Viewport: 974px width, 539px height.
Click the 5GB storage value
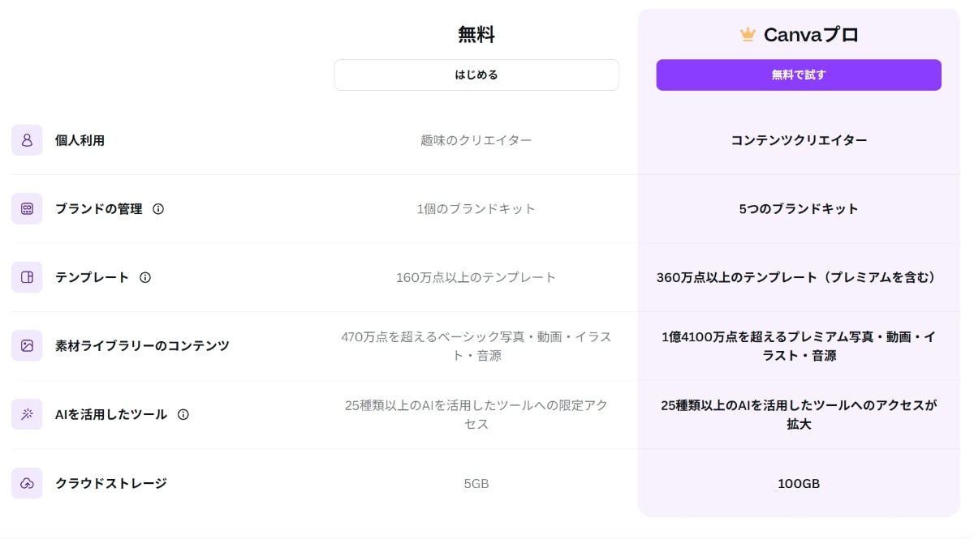click(476, 484)
